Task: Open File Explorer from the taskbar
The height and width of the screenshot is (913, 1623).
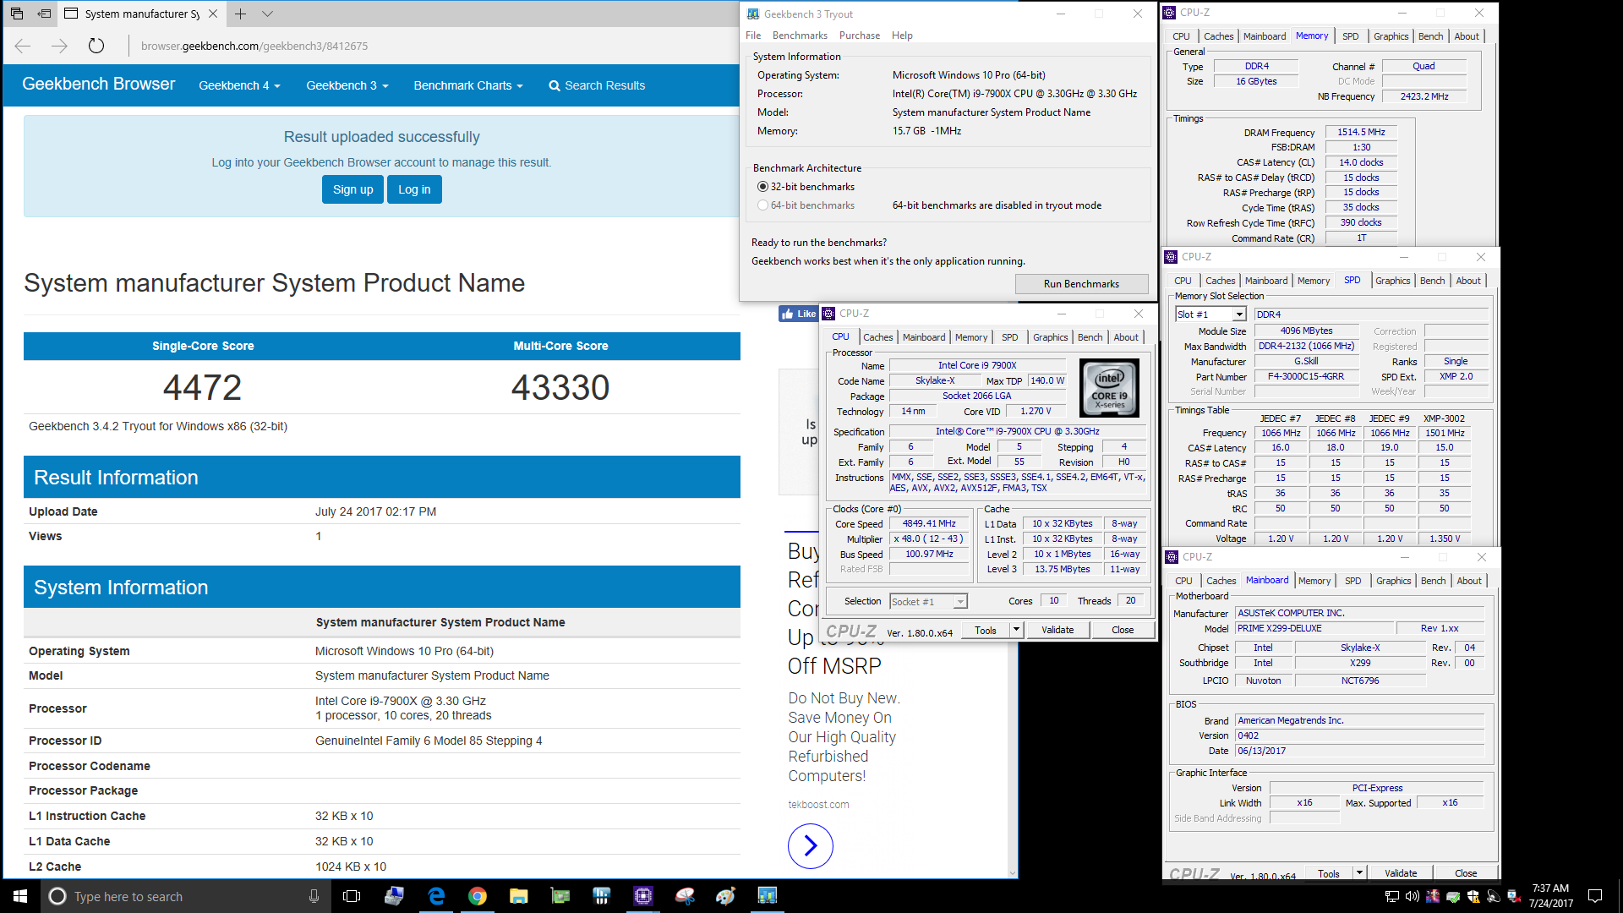Action: pos(519,896)
